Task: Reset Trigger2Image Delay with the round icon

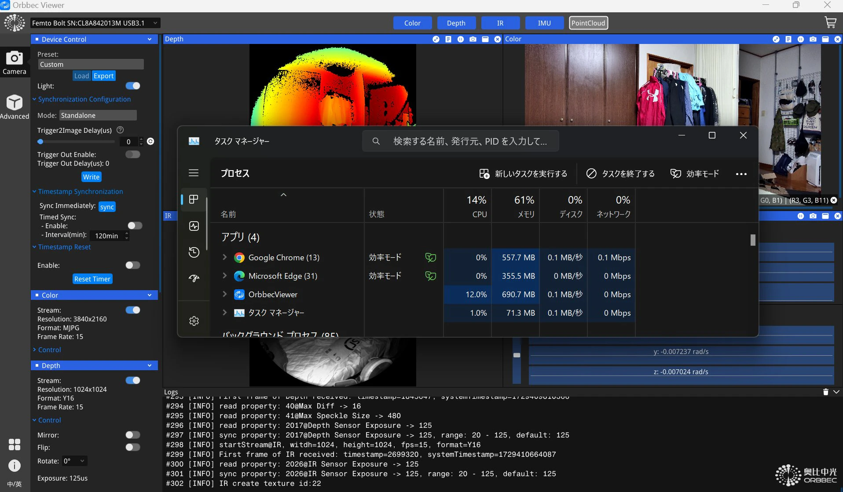Action: 150,142
